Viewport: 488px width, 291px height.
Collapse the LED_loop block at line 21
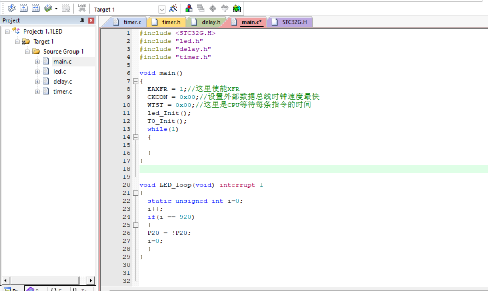[136, 193]
